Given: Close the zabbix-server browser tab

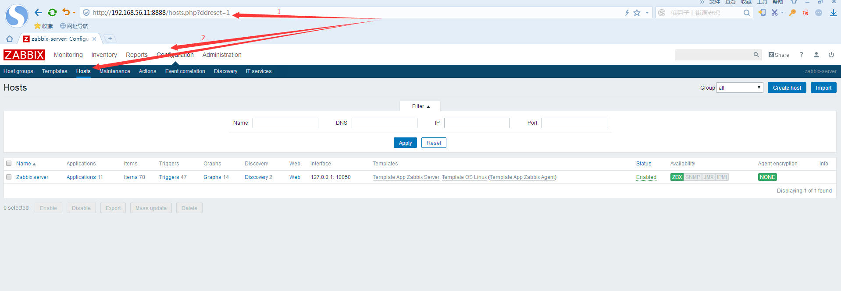Looking at the screenshot, I should 94,39.
